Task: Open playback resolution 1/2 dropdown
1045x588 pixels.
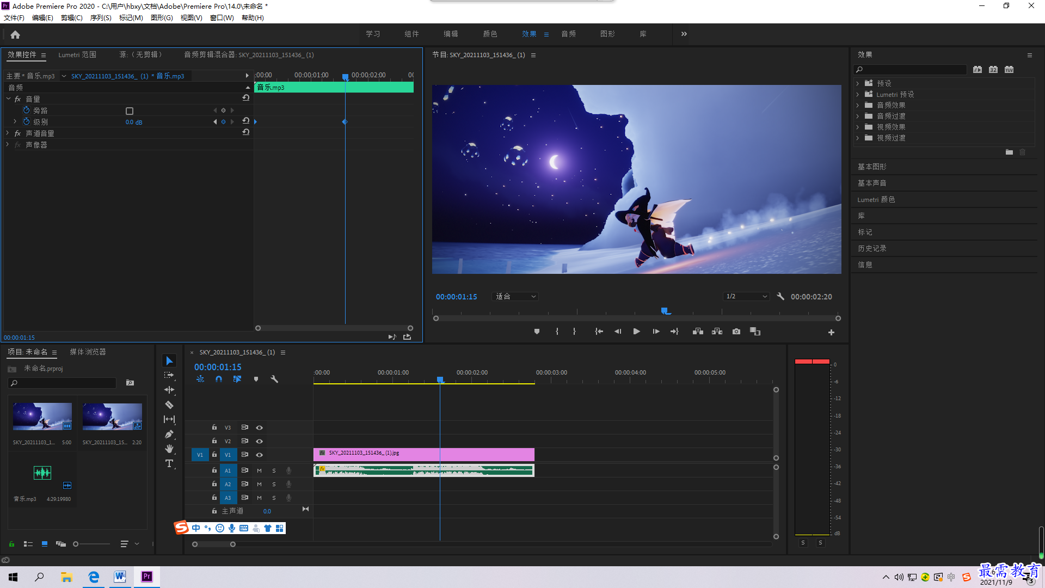Action: (746, 296)
